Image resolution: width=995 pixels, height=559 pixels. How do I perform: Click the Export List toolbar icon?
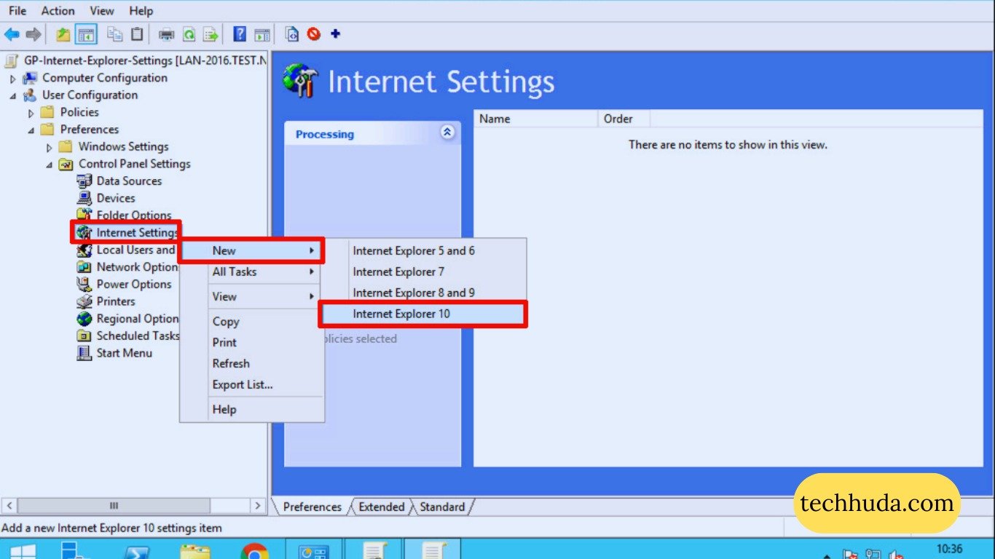point(211,34)
